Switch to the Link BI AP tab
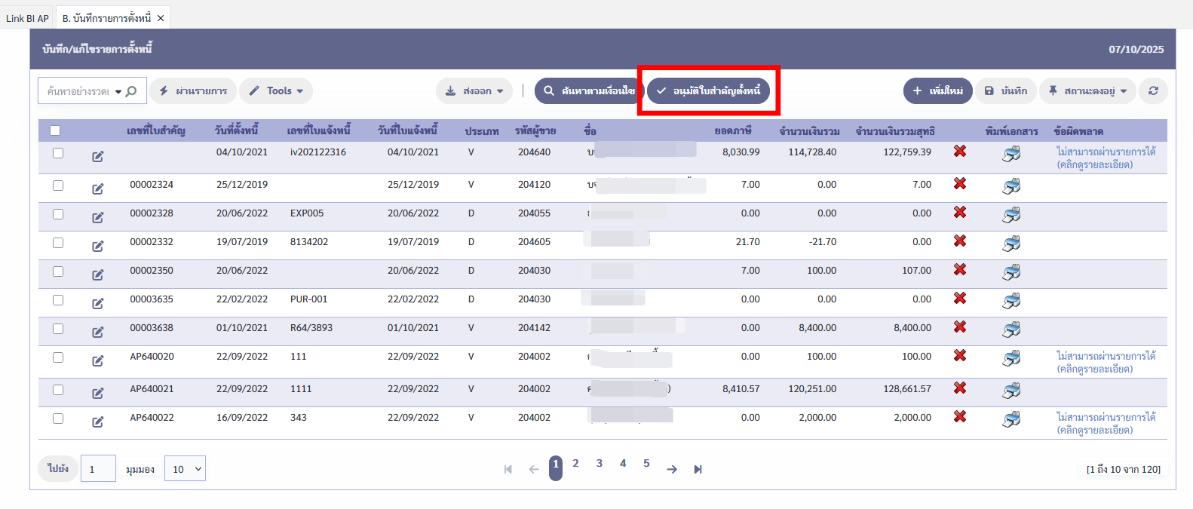This screenshot has width=1193, height=509. pos(27,18)
